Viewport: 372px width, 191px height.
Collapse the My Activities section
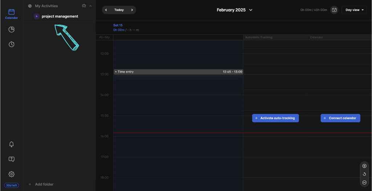click(x=90, y=6)
